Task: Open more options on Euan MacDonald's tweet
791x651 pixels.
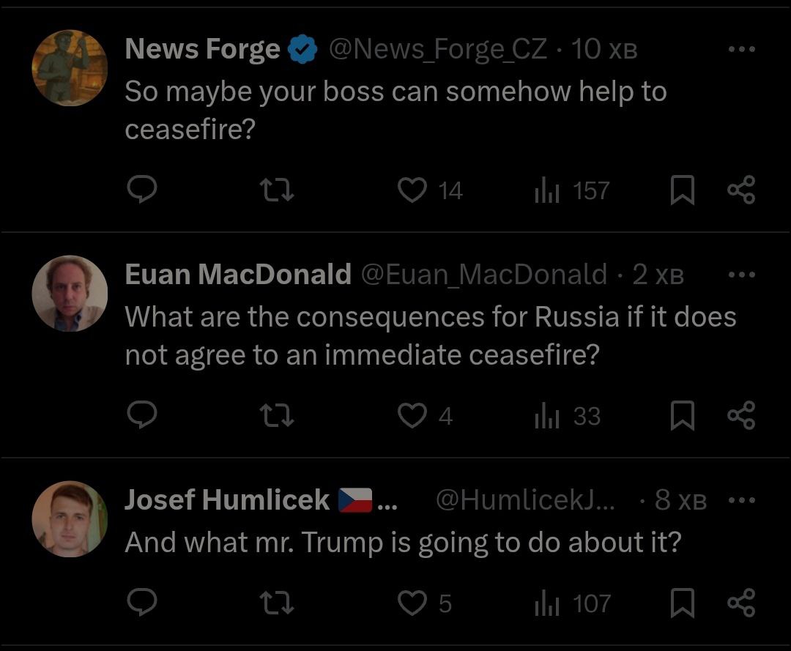Action: click(741, 275)
